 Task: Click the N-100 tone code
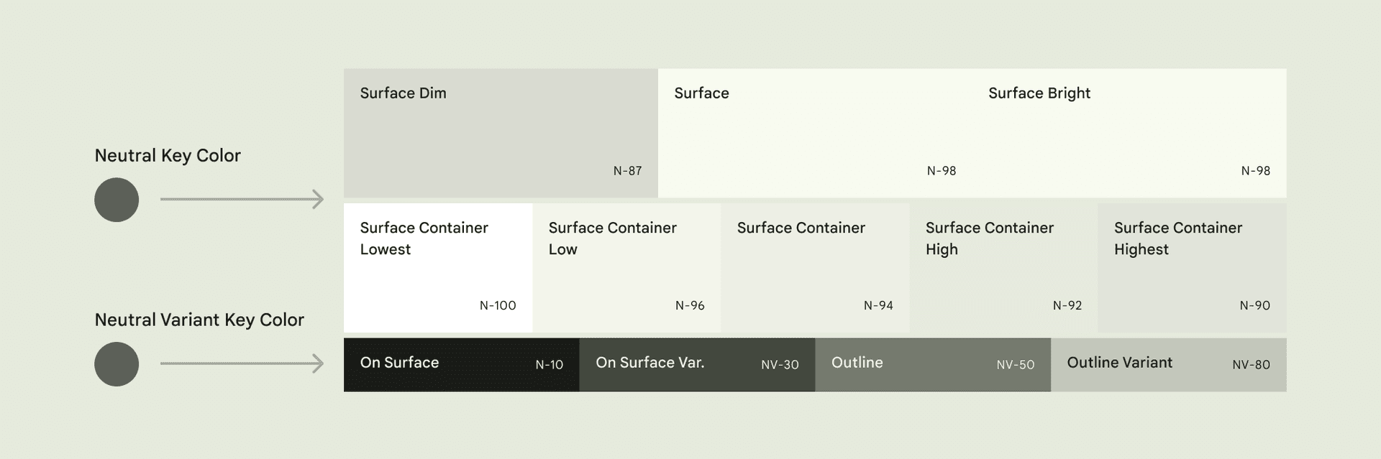click(498, 305)
